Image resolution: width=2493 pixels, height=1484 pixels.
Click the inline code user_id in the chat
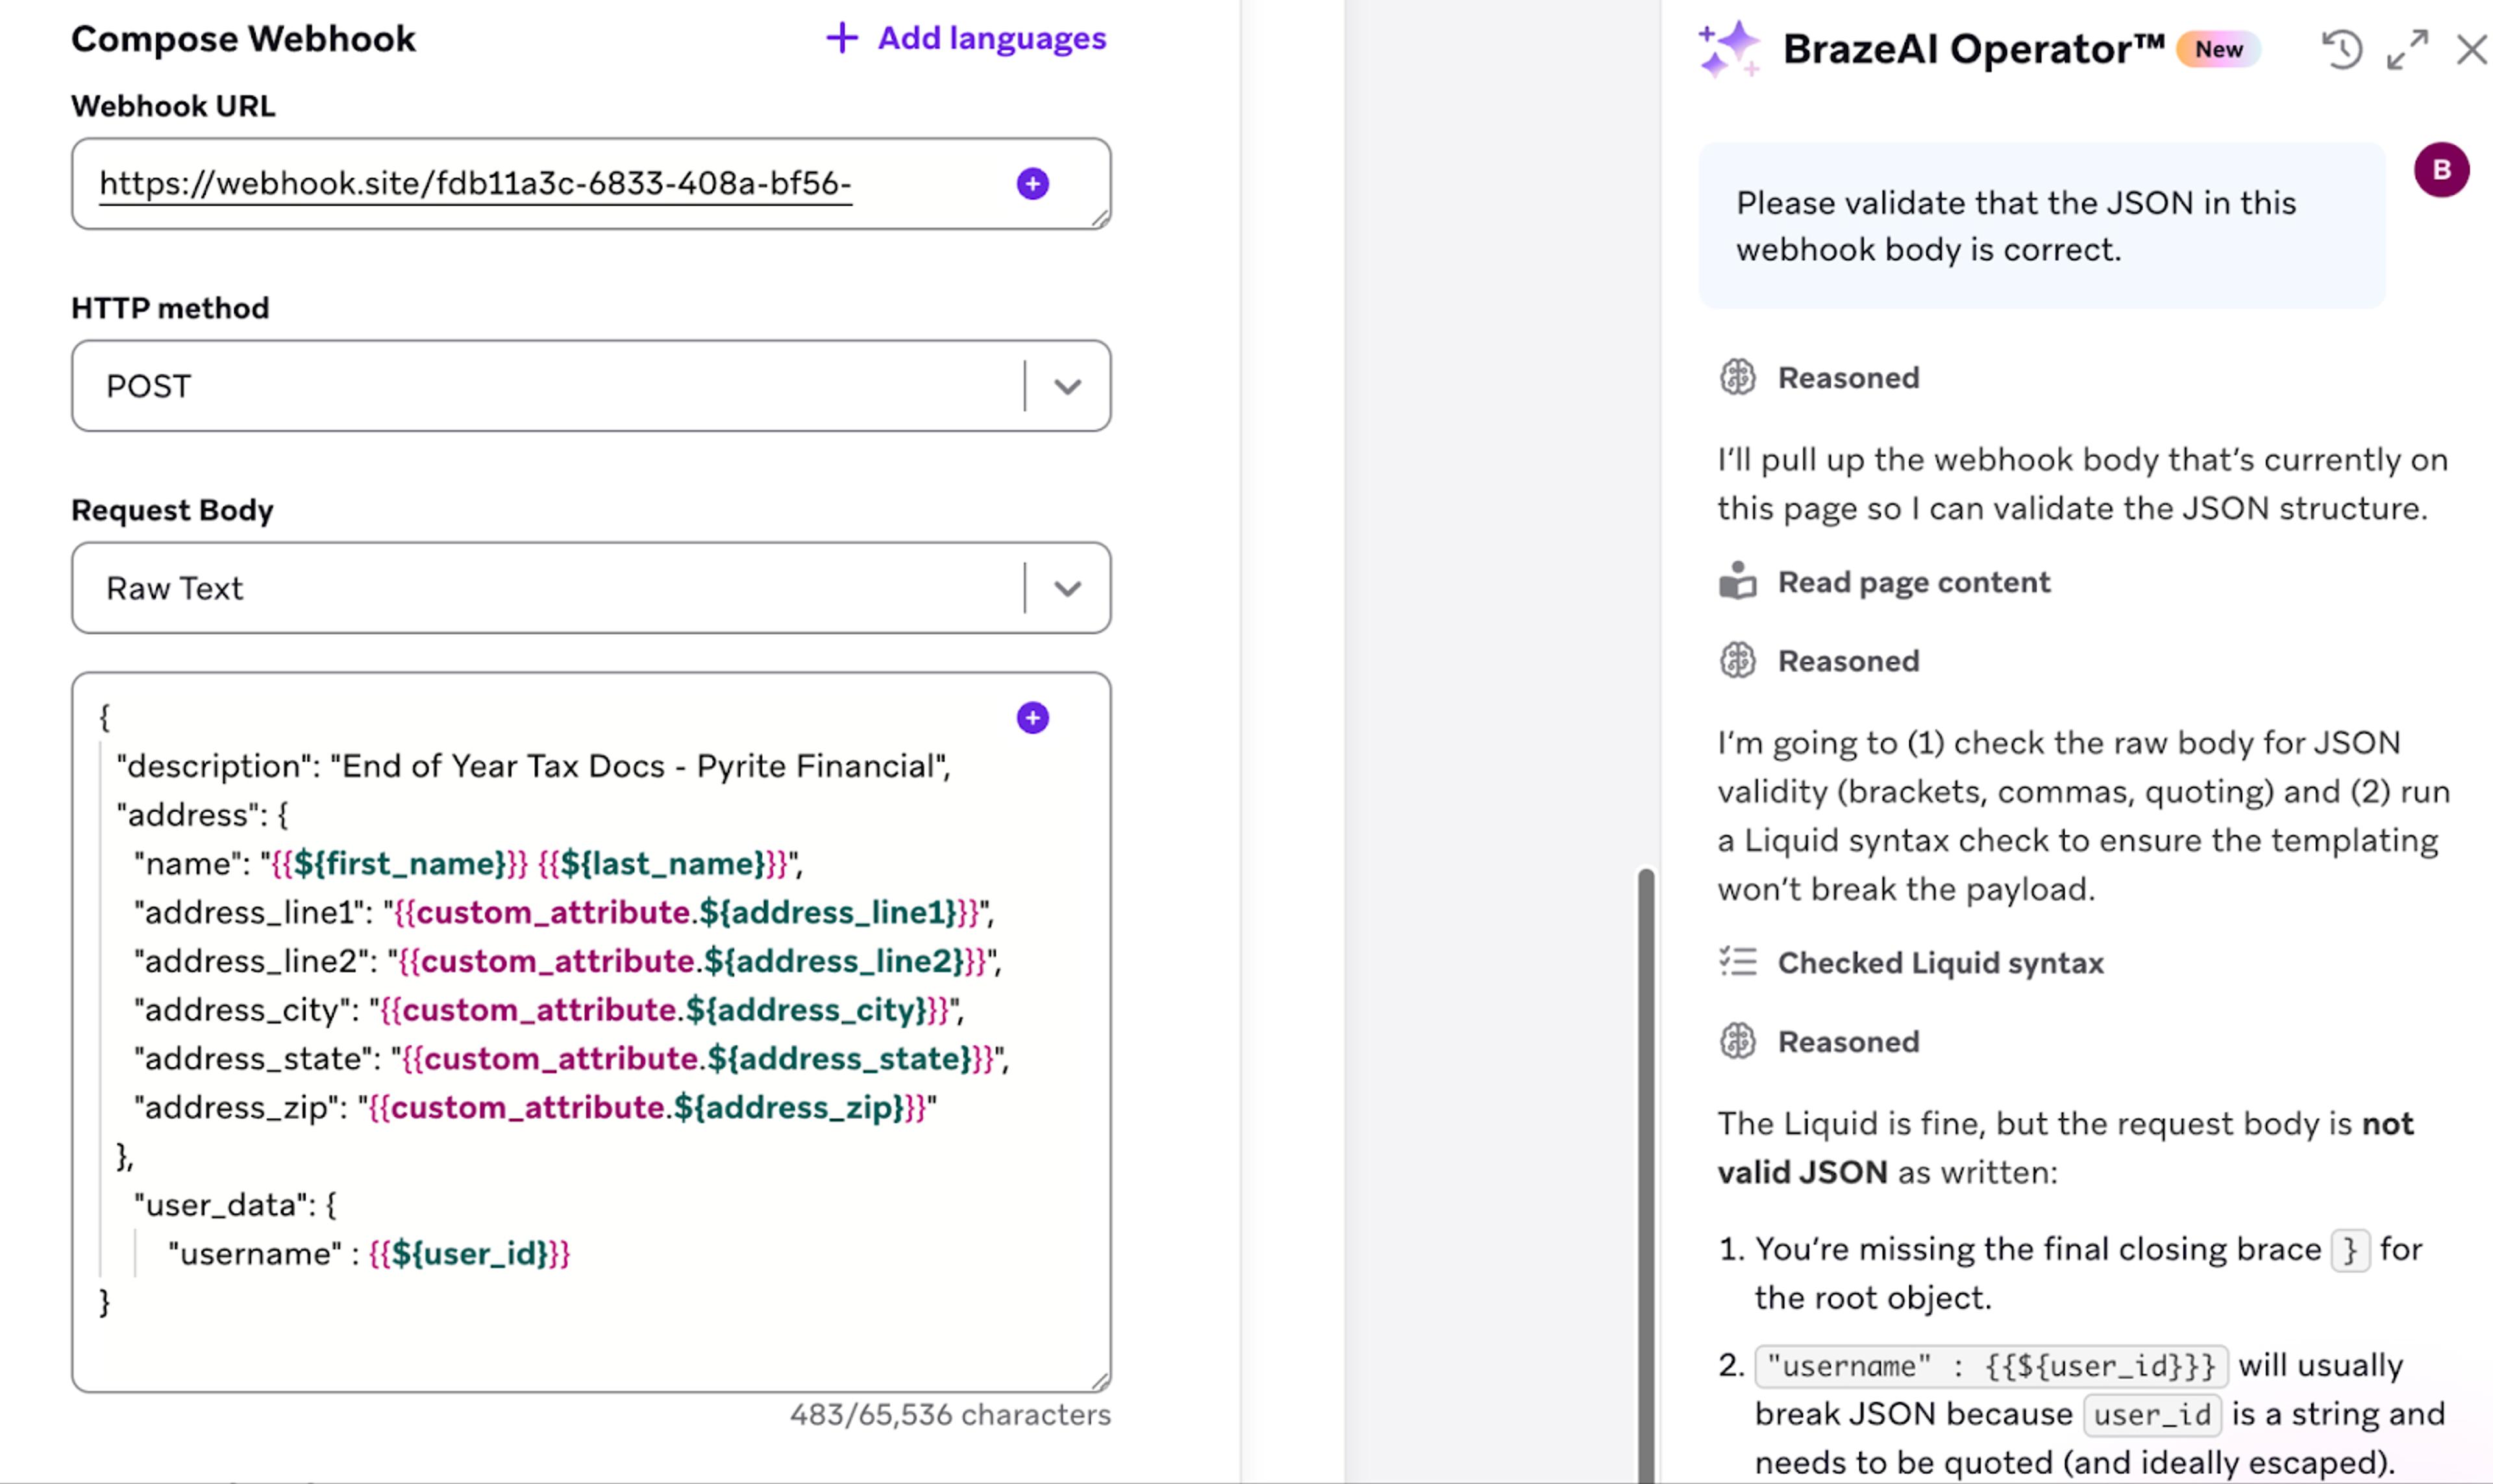coord(2153,1415)
